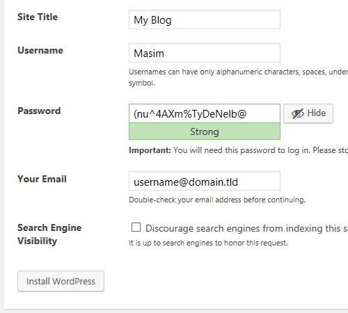Click the Password label

pos(39,111)
